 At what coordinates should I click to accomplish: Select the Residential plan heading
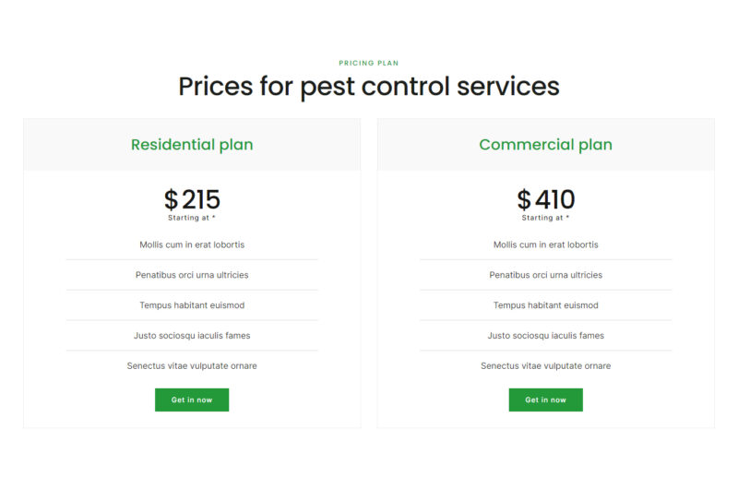tap(192, 145)
